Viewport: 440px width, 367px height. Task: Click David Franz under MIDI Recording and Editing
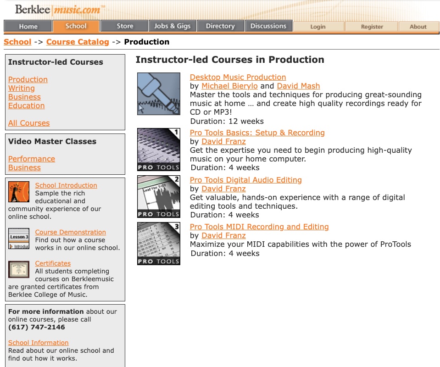pyautogui.click(x=223, y=235)
